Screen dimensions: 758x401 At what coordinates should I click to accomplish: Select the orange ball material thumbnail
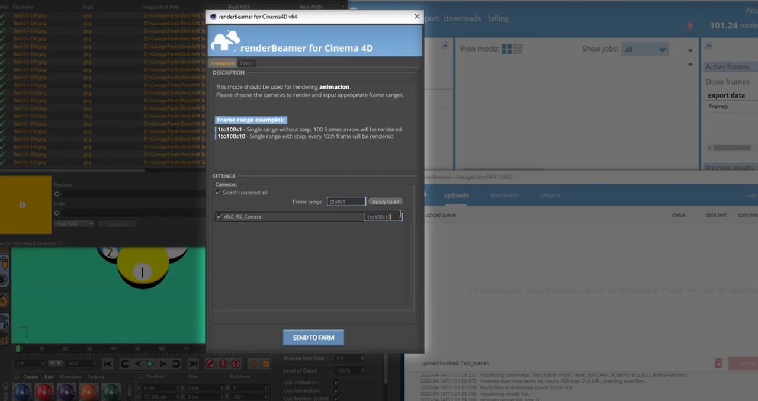pyautogui.click(x=89, y=392)
